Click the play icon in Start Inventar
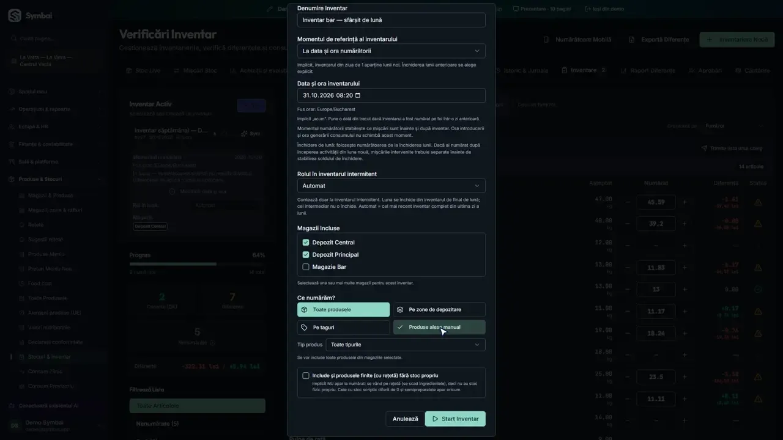The image size is (783, 440). (435, 419)
